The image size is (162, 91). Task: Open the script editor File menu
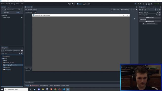[26, 10]
